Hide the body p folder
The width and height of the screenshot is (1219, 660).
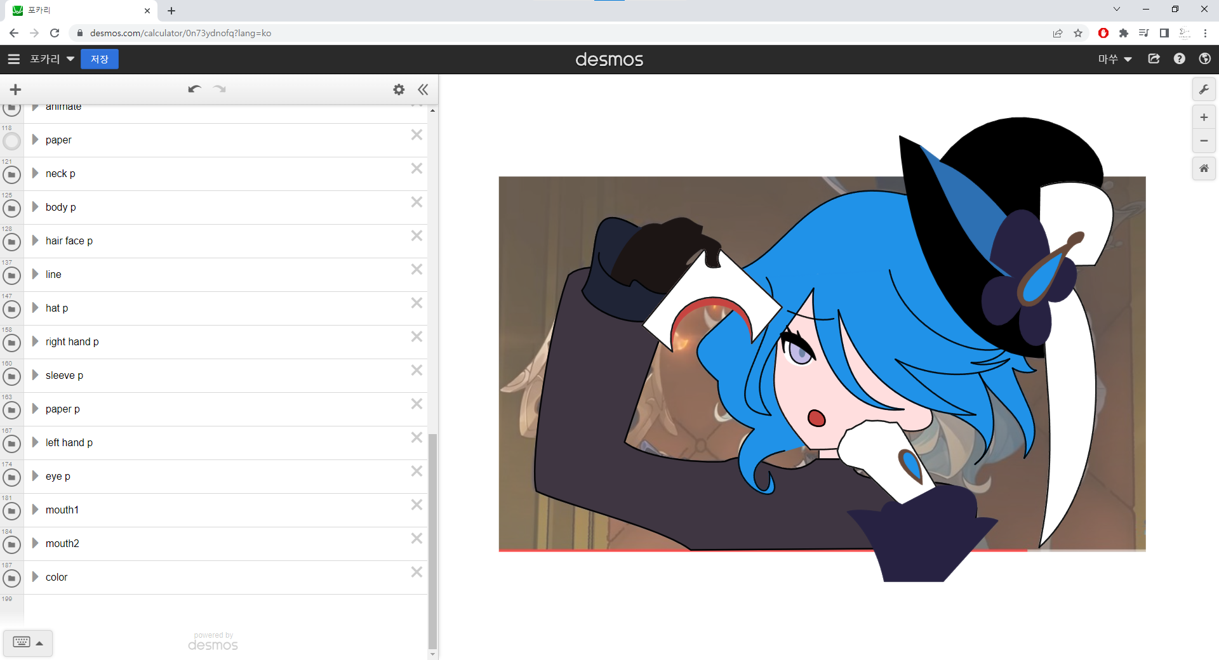(11, 208)
